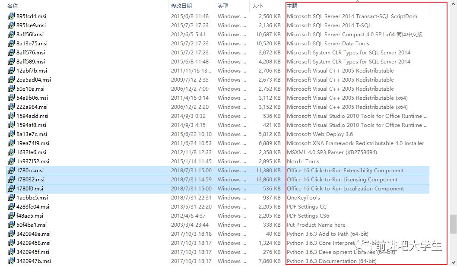Select the 8aff576.msi file icon
The height and width of the screenshot is (266, 457).
pyautogui.click(x=11, y=52)
